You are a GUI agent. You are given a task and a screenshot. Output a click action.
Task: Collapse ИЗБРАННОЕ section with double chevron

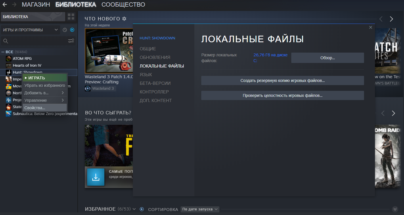tap(395, 209)
